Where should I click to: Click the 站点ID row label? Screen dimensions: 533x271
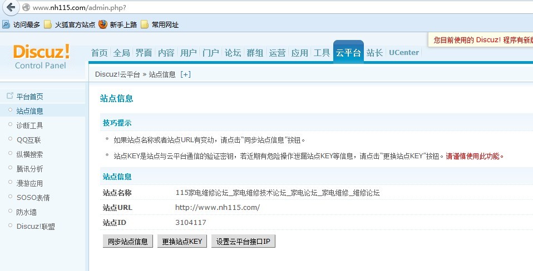click(x=114, y=223)
